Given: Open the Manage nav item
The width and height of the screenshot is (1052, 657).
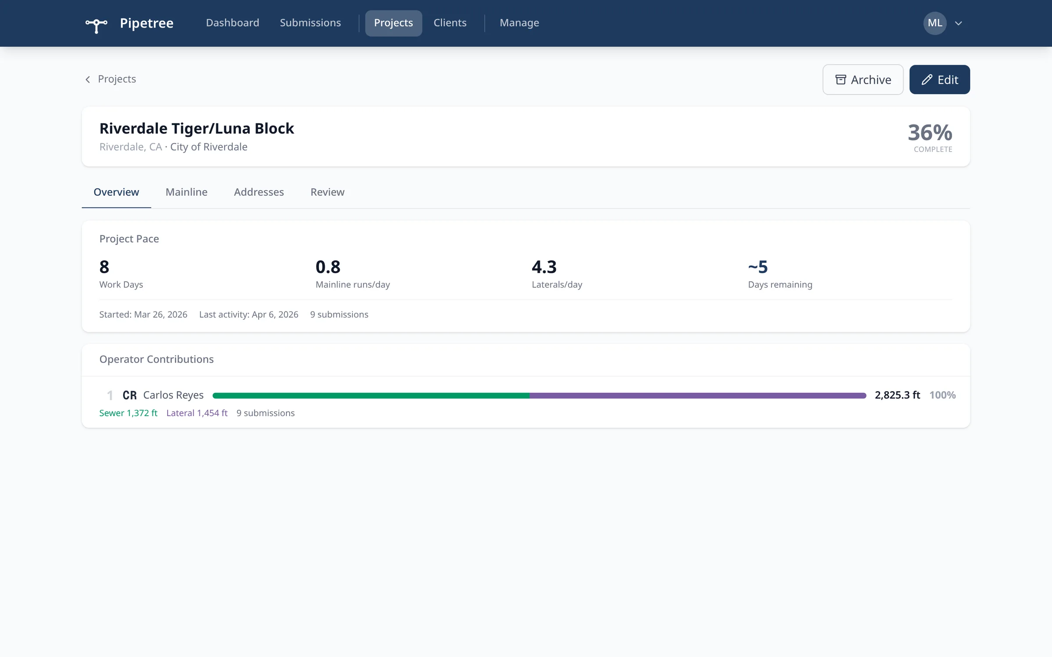Looking at the screenshot, I should (519, 23).
